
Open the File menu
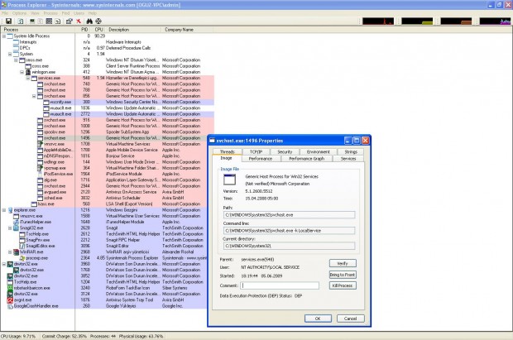click(5, 13)
